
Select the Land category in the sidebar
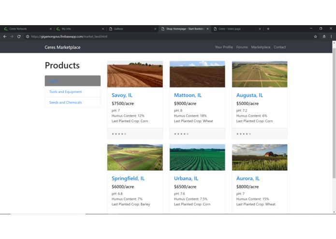tap(73, 81)
